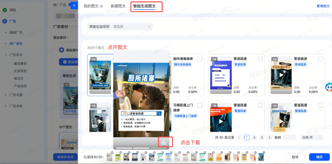Remove the first selected thumbnail in bottom bar

[x=112, y=153]
